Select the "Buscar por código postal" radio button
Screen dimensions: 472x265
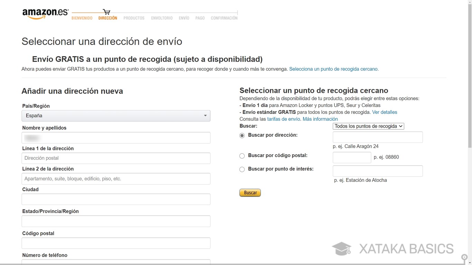[242, 156]
